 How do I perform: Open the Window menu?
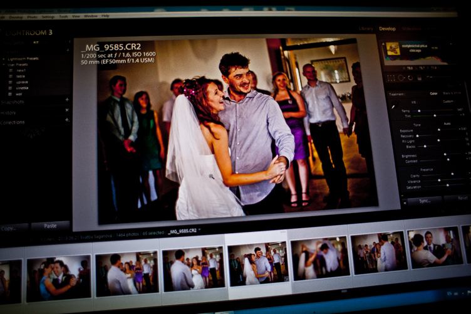pos(91,16)
